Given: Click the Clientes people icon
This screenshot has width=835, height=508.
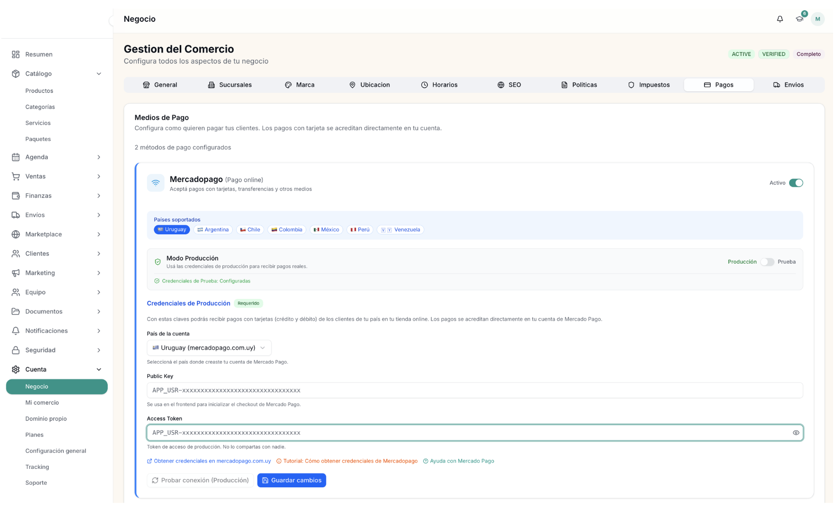Looking at the screenshot, I should click(x=15, y=254).
